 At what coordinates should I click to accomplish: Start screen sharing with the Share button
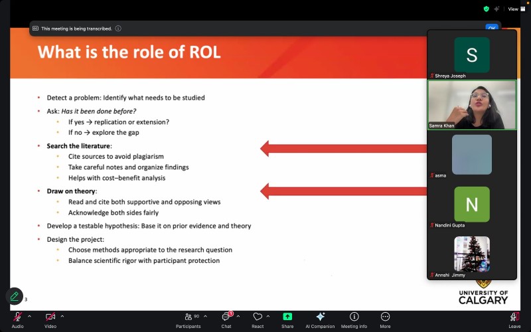pos(287,318)
